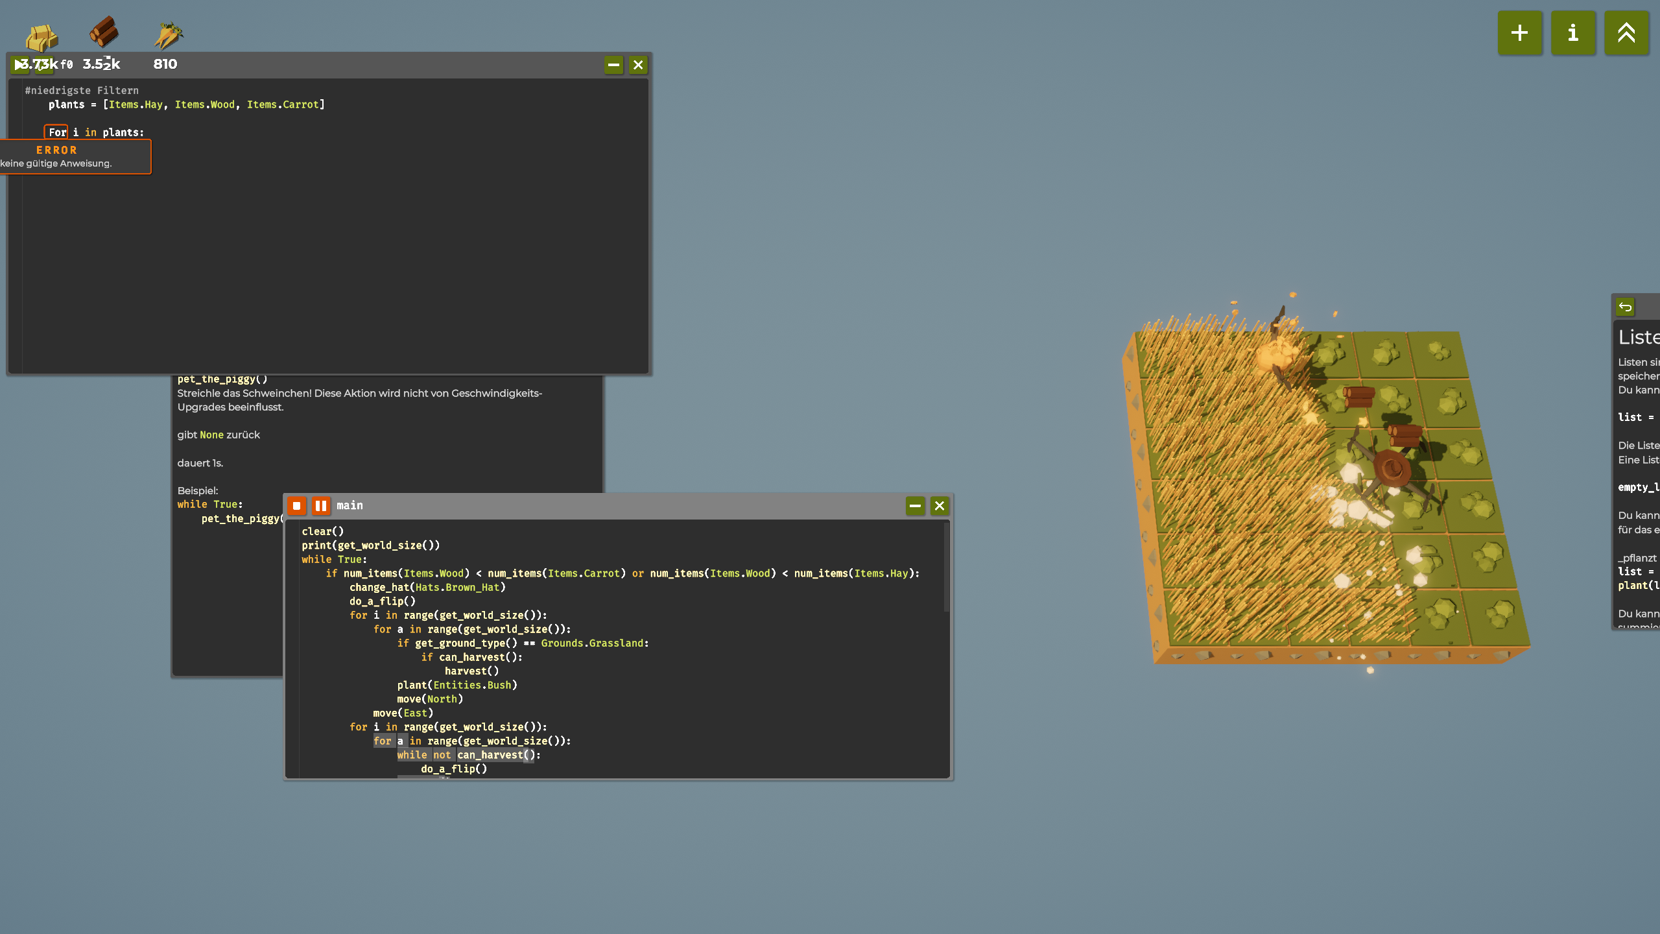
Task: Run the f0 script with play button
Action: tap(19, 65)
